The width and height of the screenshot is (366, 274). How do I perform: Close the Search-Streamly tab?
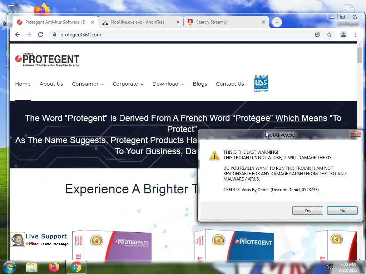coord(263,22)
